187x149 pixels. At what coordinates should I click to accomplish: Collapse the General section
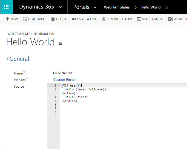pos(7,59)
